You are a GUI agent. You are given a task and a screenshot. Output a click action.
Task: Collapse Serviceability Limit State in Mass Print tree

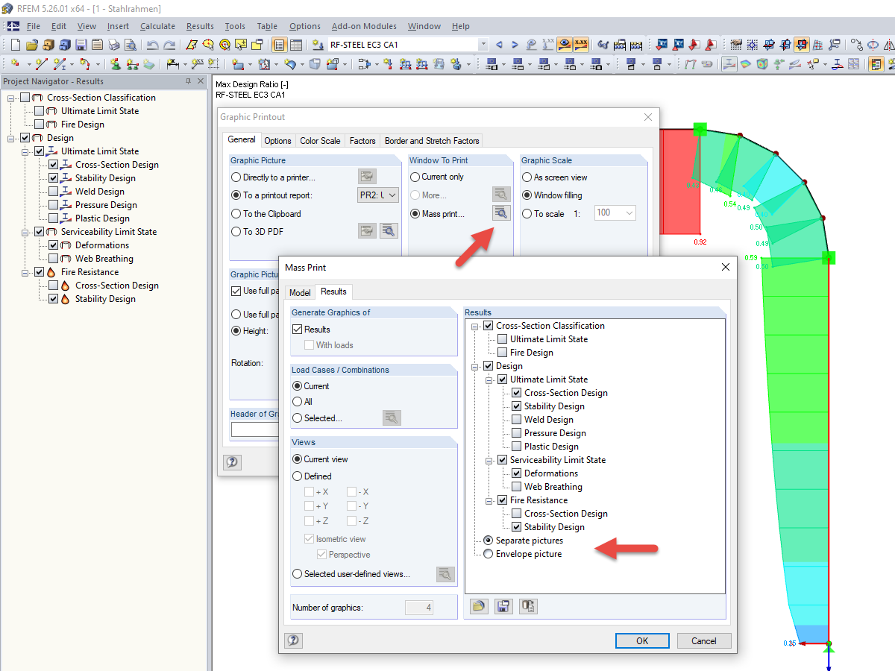point(489,460)
